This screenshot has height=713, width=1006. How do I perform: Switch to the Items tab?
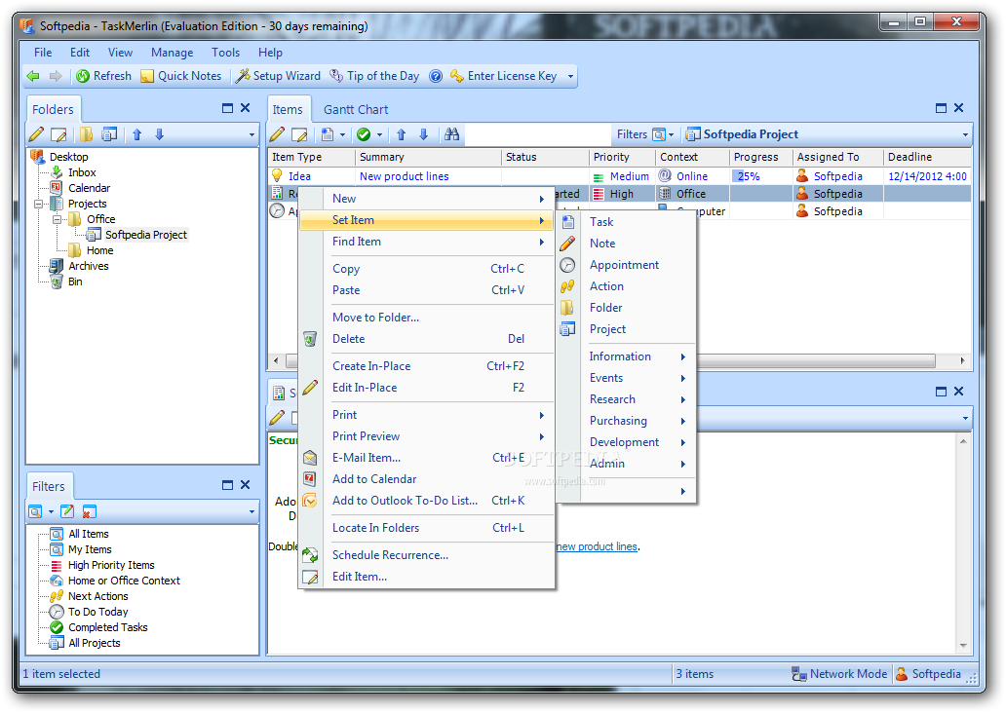(x=288, y=110)
